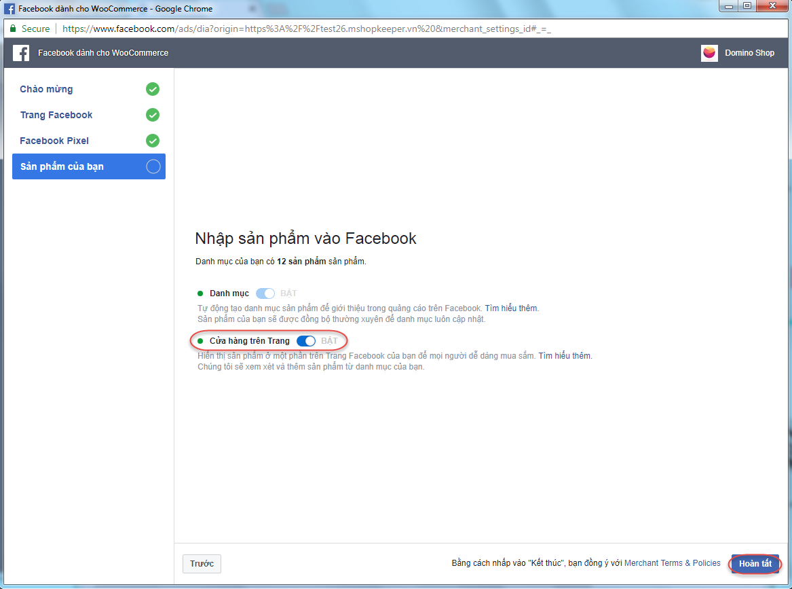Close the Chrome window

pos(772,6)
